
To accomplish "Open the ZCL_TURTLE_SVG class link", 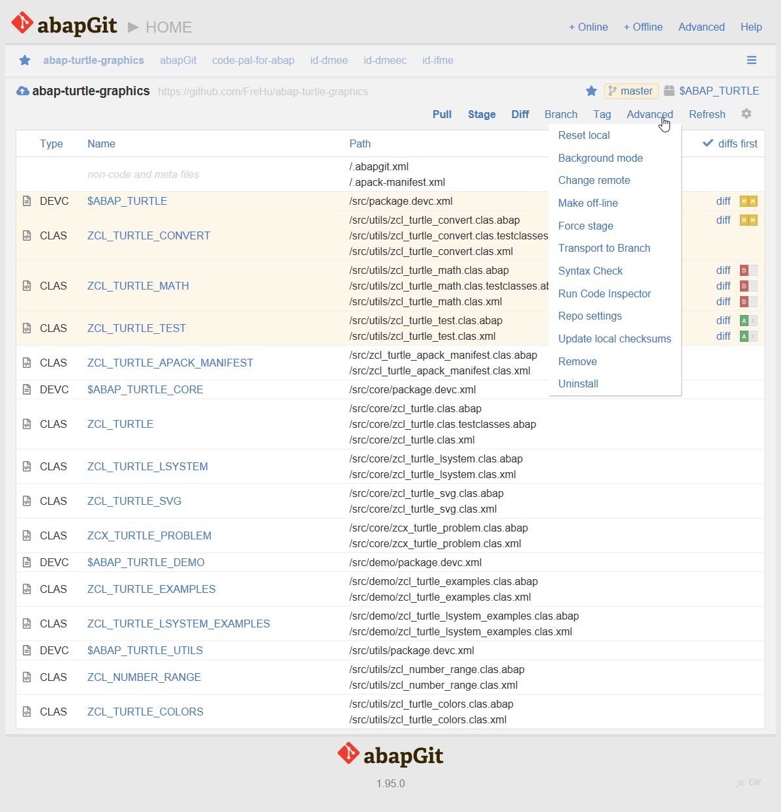I will (x=134, y=501).
